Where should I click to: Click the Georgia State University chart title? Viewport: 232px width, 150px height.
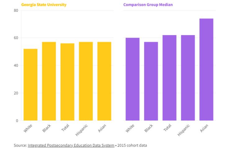[44, 5]
